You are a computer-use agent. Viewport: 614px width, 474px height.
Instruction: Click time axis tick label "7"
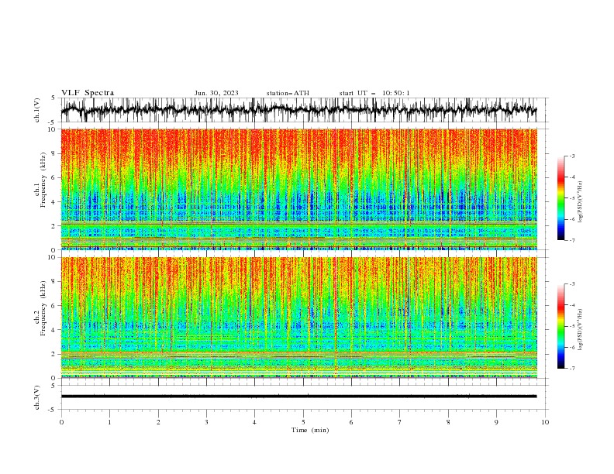(400, 422)
